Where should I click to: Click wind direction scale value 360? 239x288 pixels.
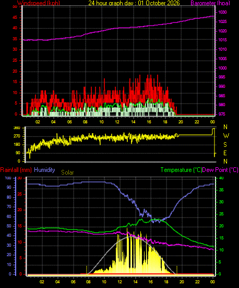coord(17,128)
